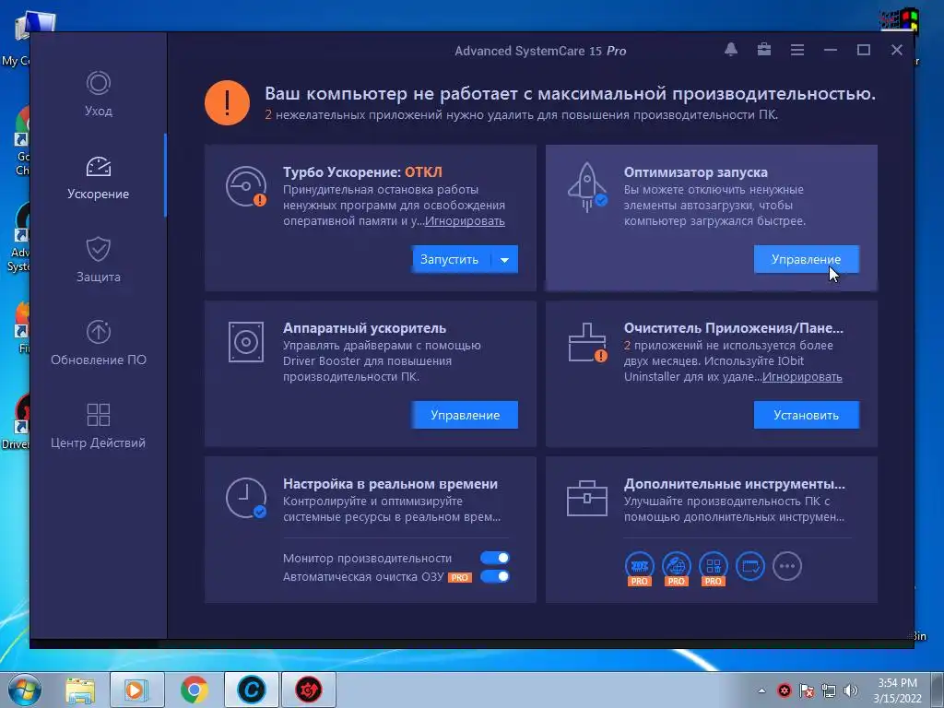944x708 pixels.
Task: Click the Очиститель Приложения/Пане... heading
Action: pyautogui.click(x=733, y=328)
